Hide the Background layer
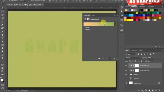164x92 pixels. (x=126, y=83)
